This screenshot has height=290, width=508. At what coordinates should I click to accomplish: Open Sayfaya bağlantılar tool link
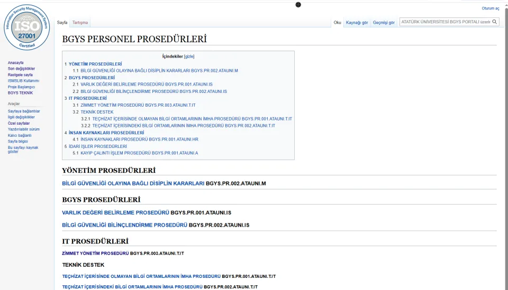tap(24, 111)
